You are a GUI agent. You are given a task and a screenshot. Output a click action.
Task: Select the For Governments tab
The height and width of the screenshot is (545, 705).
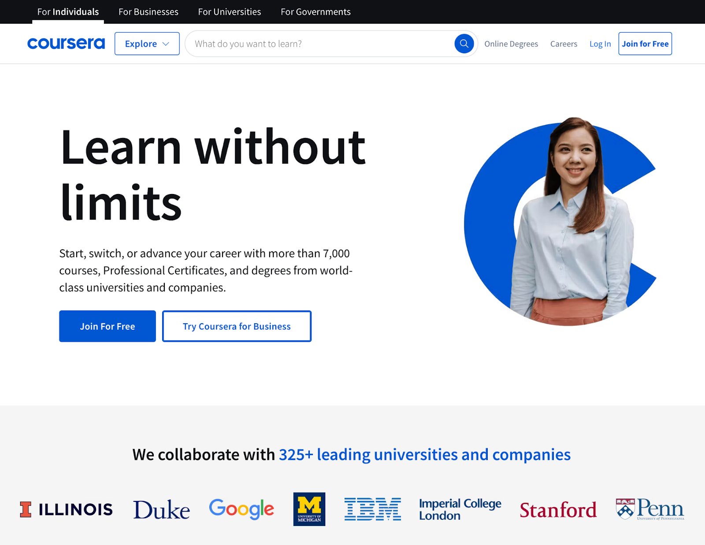click(x=315, y=12)
